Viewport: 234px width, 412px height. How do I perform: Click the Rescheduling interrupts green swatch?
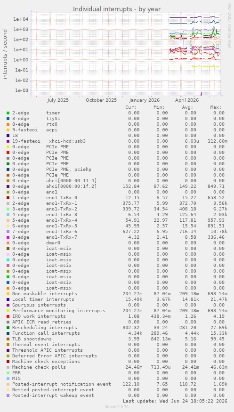tap(8, 328)
